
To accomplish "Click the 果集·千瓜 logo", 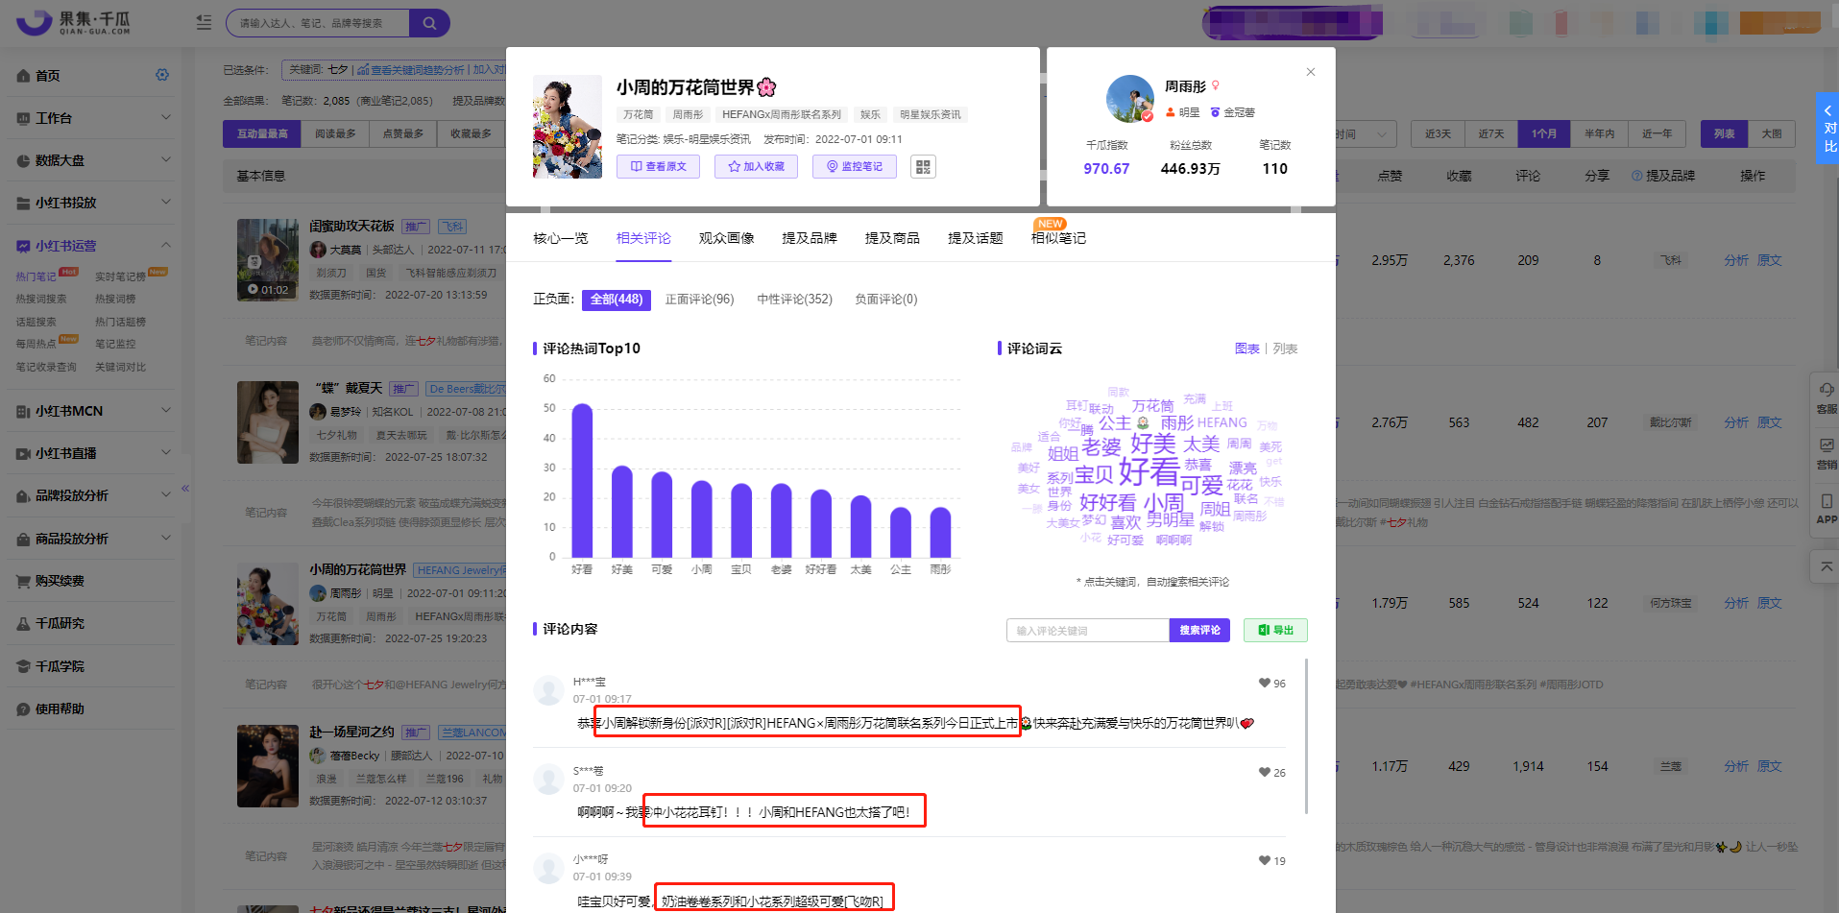I will point(73,22).
